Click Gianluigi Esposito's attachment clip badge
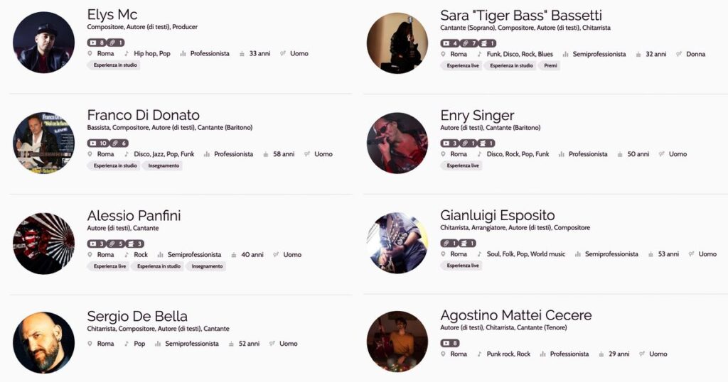Viewport: 728px width, 382px height. coord(450,244)
